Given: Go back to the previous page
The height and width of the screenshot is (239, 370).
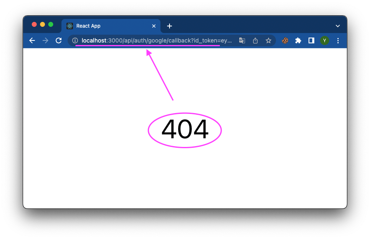Looking at the screenshot, I should tap(32, 40).
